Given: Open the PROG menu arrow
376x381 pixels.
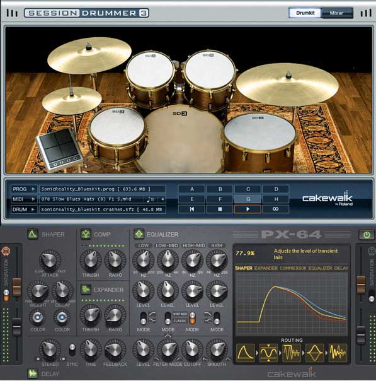Looking at the screenshot, I should coord(33,189).
